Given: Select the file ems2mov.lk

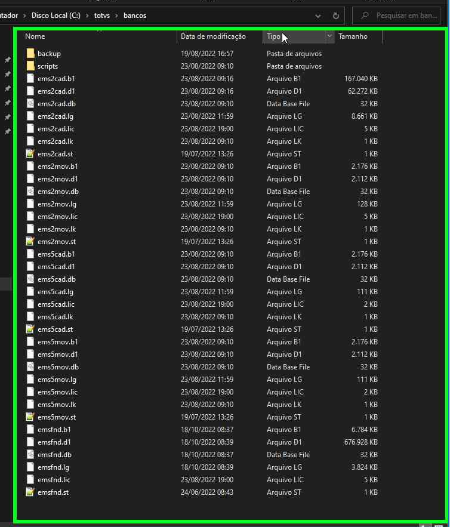Looking at the screenshot, I should [x=57, y=229].
